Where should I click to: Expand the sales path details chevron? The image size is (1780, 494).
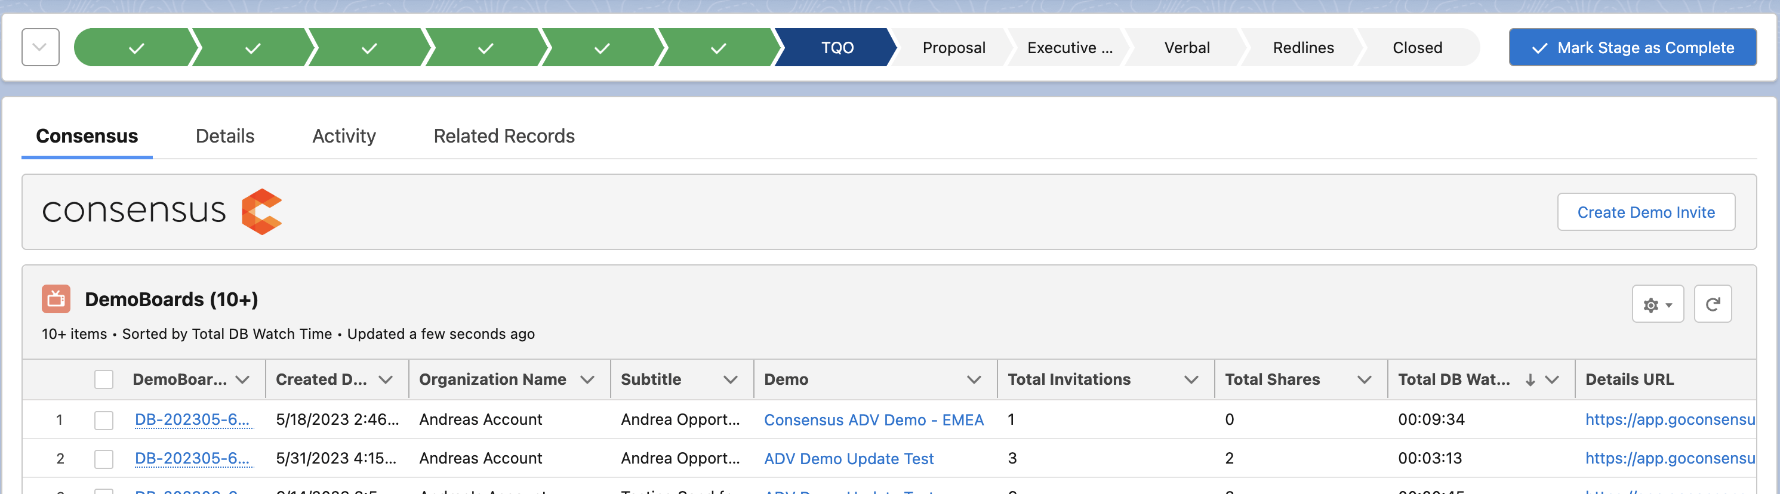(40, 47)
